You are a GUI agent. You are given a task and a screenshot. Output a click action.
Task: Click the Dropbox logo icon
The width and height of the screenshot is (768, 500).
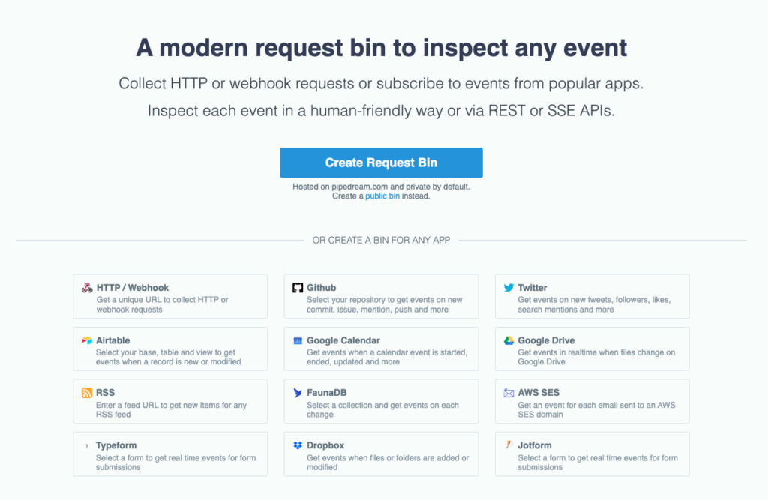[298, 445]
